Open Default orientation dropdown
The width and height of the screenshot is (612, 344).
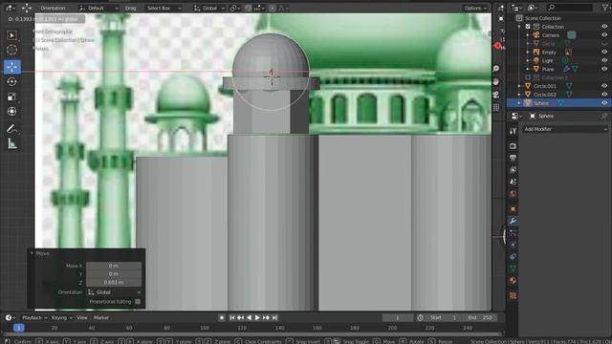click(98, 8)
